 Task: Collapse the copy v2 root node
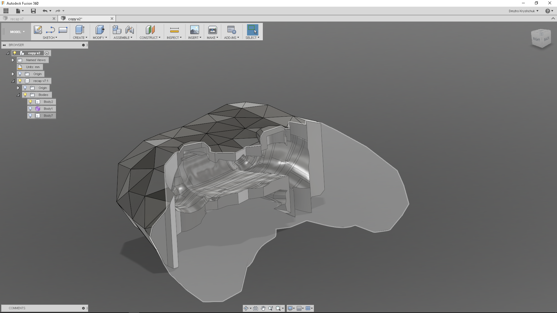(x=8, y=53)
